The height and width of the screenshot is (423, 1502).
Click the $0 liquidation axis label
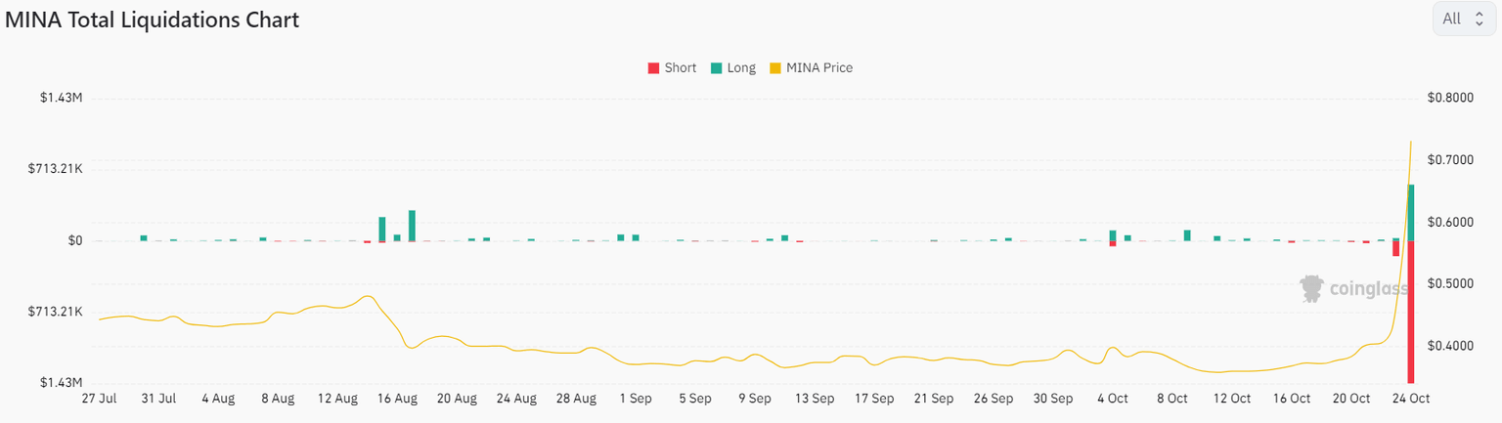coord(74,240)
